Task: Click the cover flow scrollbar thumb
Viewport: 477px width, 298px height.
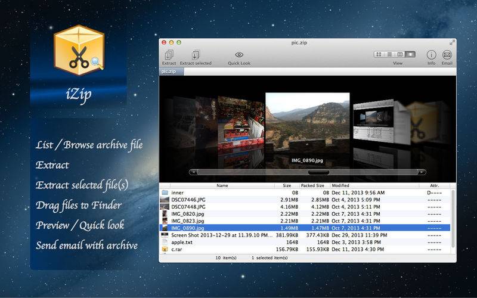Action: pyautogui.click(x=318, y=172)
